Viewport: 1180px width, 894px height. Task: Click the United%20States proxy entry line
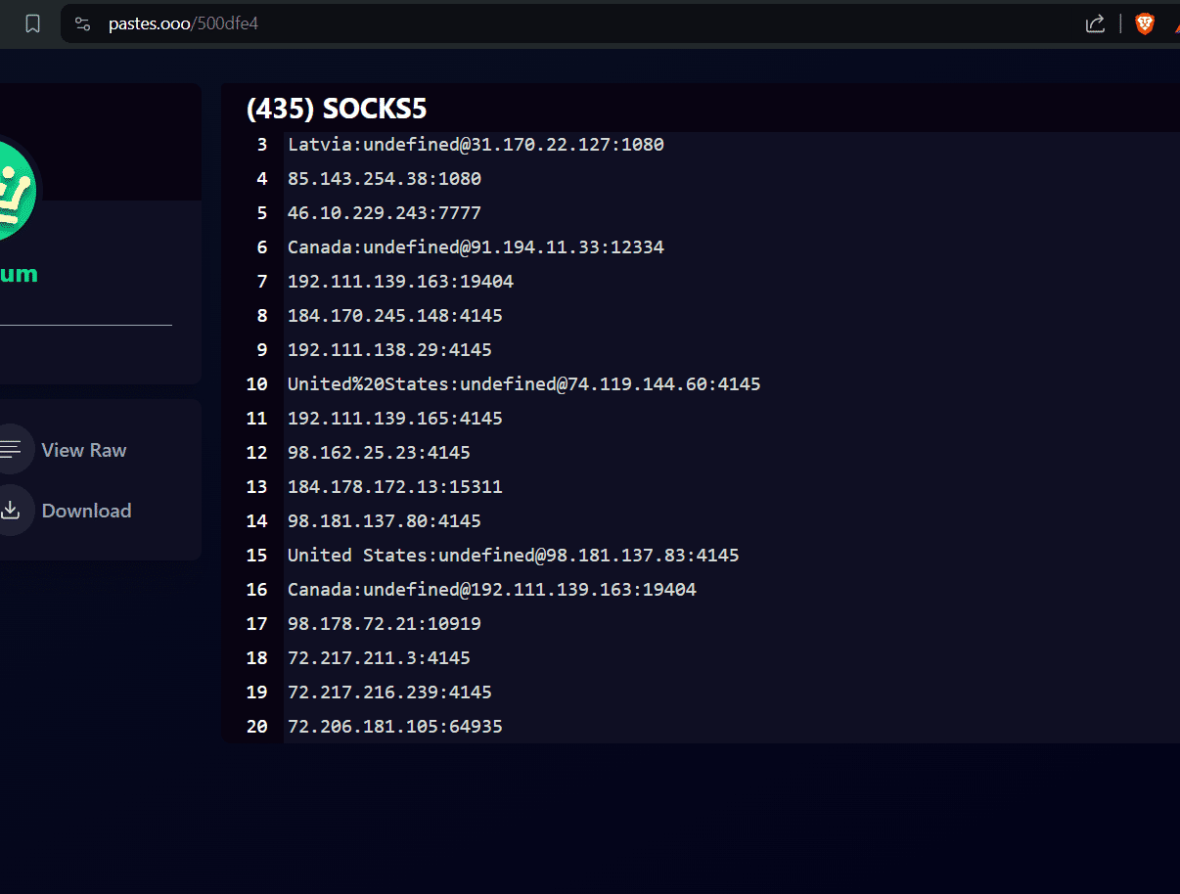click(523, 384)
